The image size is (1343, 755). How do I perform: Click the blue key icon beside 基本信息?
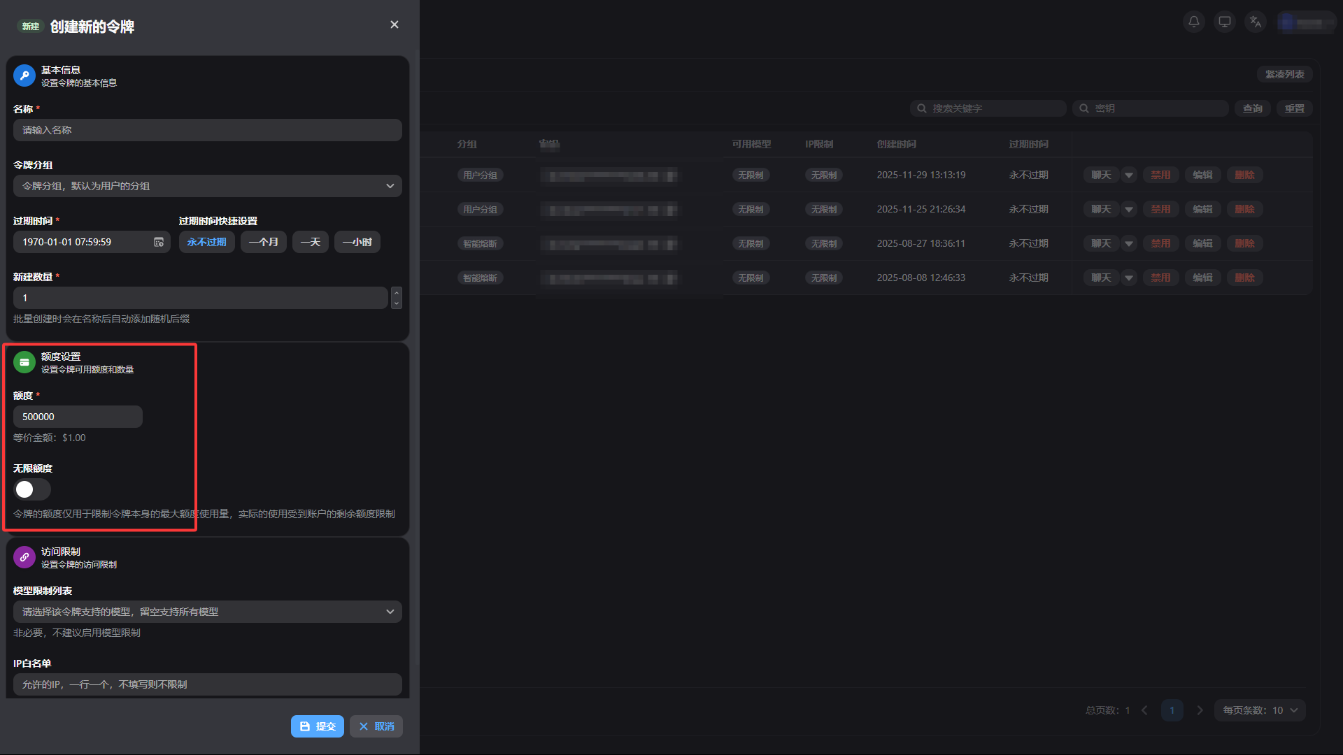(x=24, y=75)
